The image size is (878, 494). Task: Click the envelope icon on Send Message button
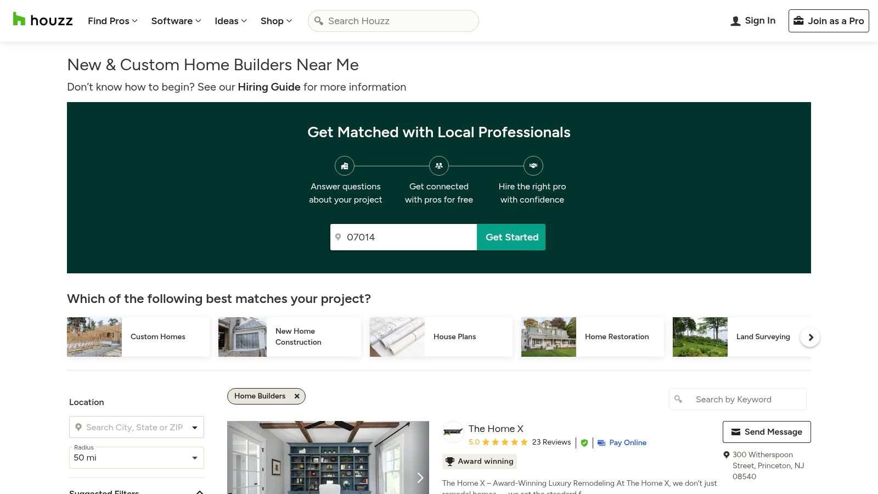click(x=736, y=431)
